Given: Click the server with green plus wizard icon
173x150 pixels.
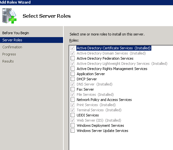Looking at the screenshot, I should [x=9, y=15].
